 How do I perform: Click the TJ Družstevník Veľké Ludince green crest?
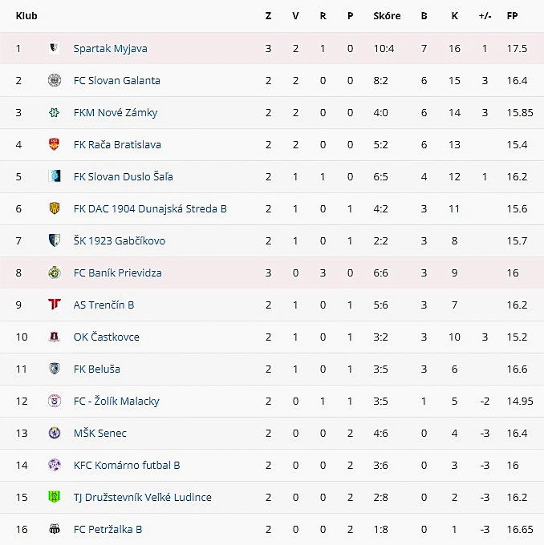[55, 497]
